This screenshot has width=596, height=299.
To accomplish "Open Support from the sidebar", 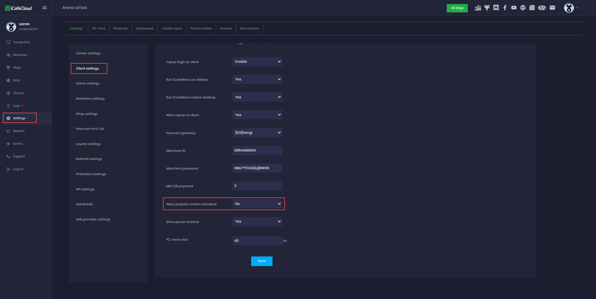I will 19,156.
